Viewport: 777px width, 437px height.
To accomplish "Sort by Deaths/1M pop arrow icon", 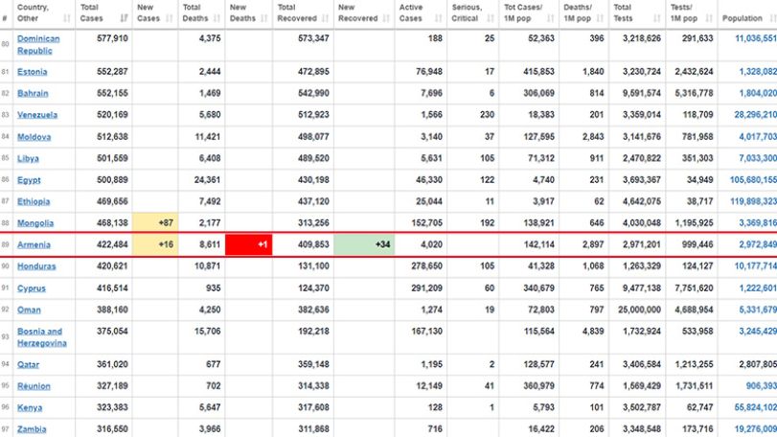I will coord(600,18).
